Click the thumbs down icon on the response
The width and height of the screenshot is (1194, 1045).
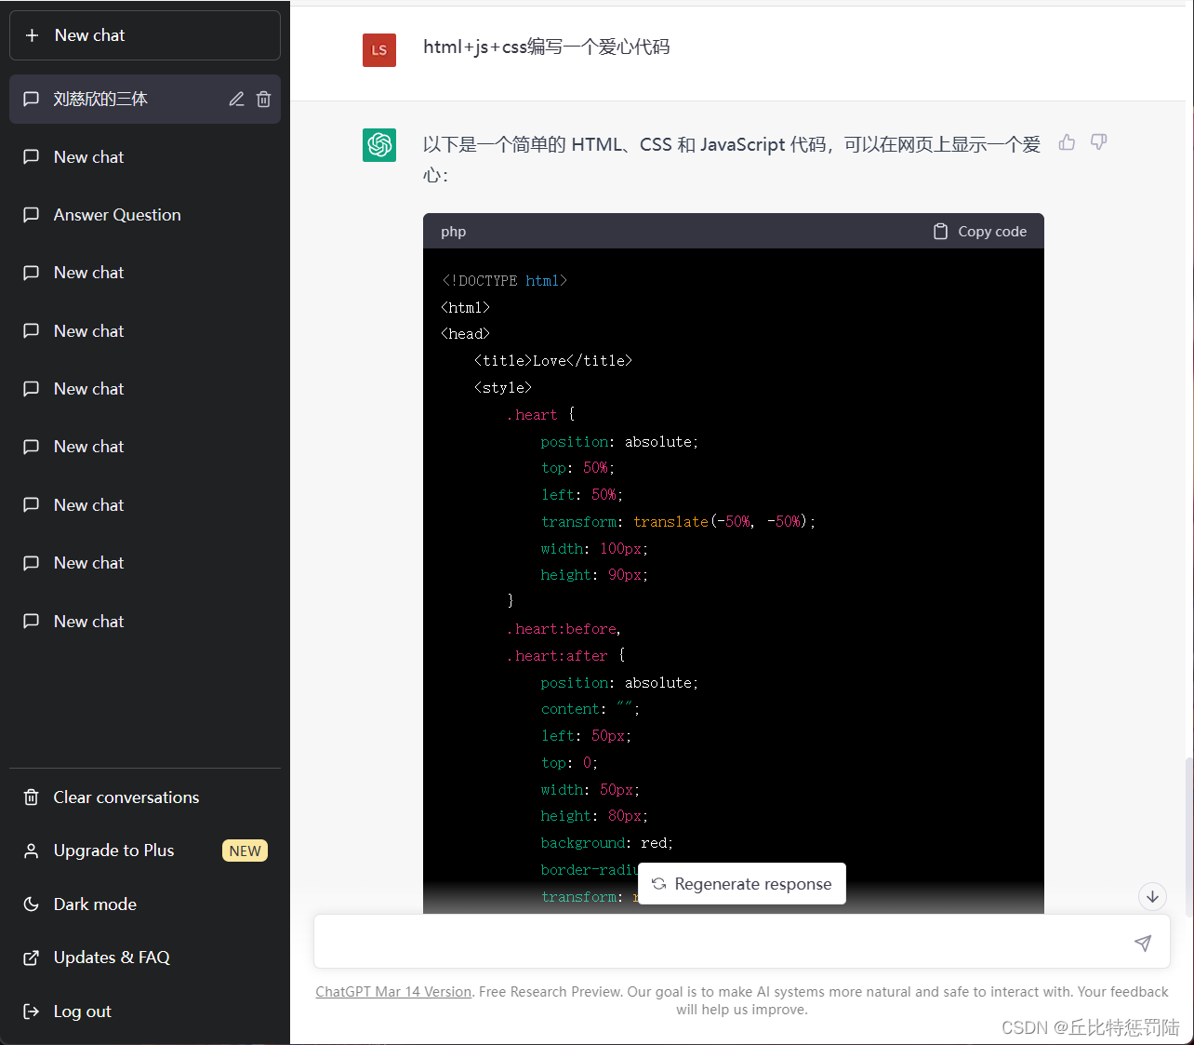(x=1098, y=142)
